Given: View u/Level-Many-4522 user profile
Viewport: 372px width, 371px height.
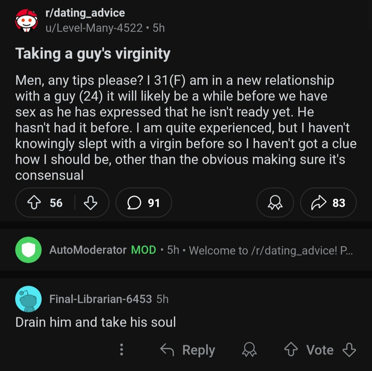Looking at the screenshot, I should 94,28.
